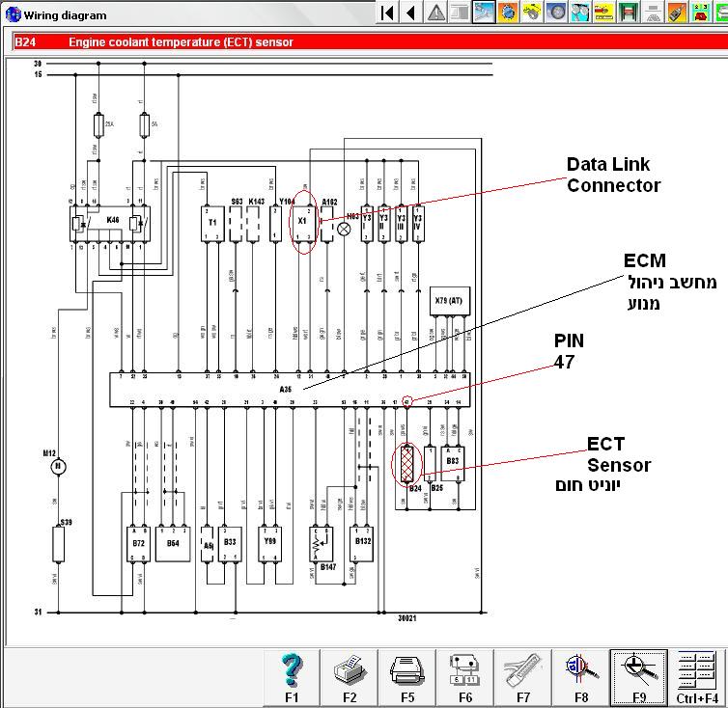Click the F2 printer icon
The image size is (728, 708).
(x=350, y=676)
